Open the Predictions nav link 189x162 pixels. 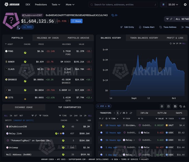point(41,4)
